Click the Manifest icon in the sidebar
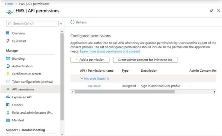 click(x=8, y=120)
